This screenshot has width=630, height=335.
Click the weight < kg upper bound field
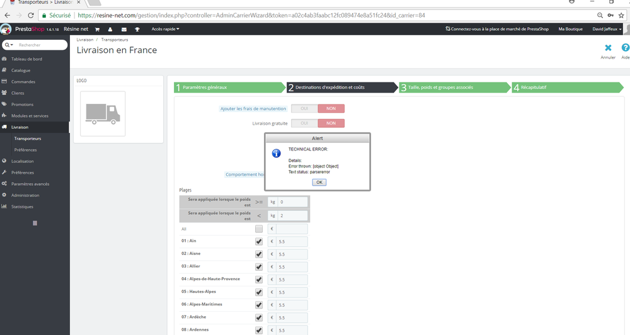[x=292, y=215]
